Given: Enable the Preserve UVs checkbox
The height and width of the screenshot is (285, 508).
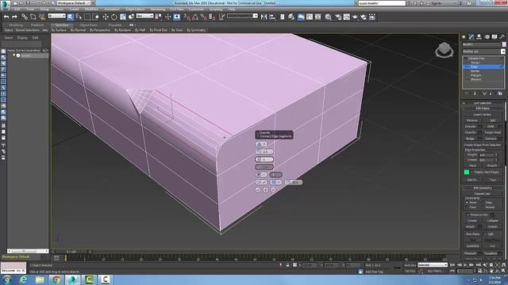Looking at the screenshot, I should (x=468, y=215).
